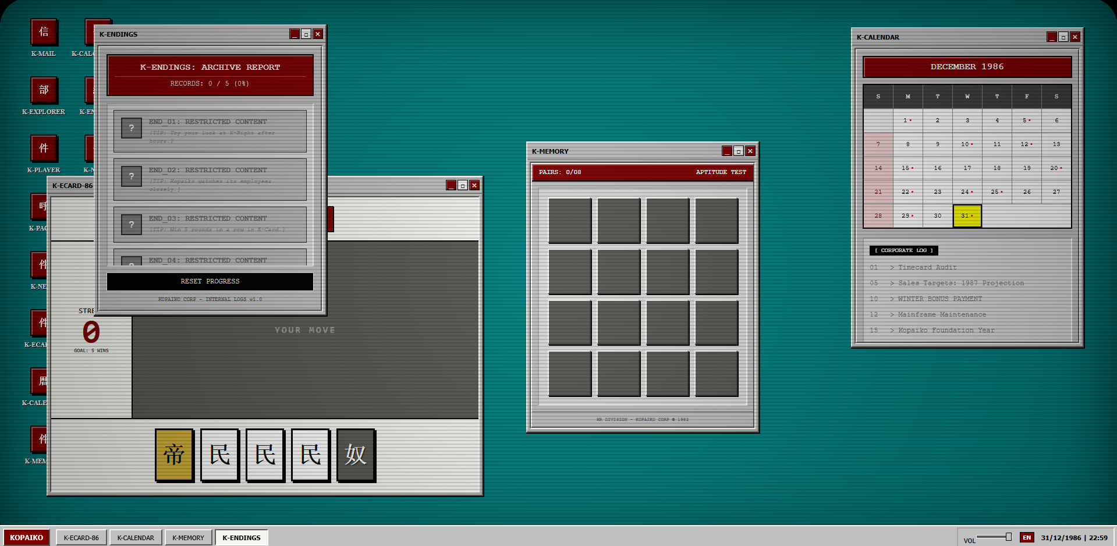
Task: Open the WINTER BONUS PAYMENT log entry
Action: (967, 299)
